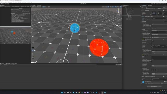Open the Cast Shadows dropdown

coord(159,24)
